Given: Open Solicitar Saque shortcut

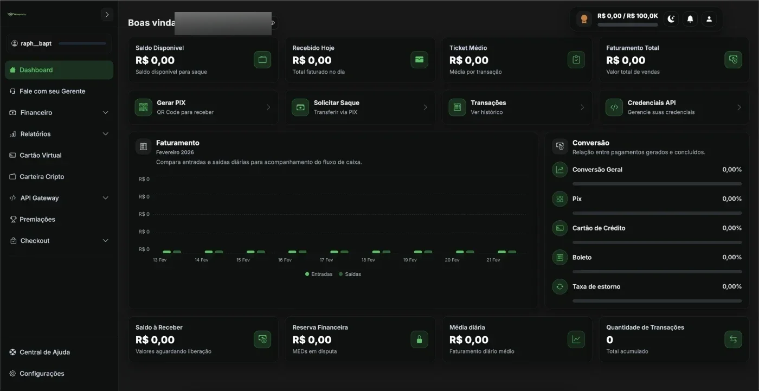Looking at the screenshot, I should [360, 107].
